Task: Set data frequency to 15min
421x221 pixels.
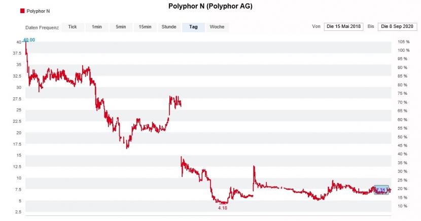Action: [145, 27]
